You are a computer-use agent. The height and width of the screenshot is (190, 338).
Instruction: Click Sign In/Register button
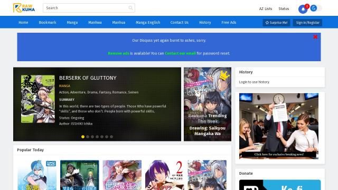[307, 23]
